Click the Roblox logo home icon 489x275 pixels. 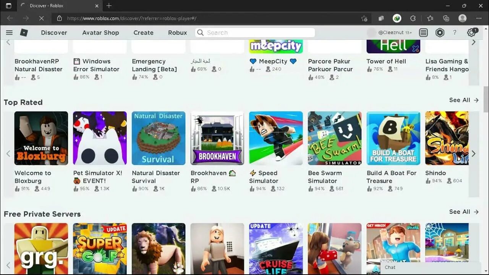(24, 32)
